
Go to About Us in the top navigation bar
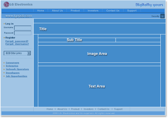pos(57,11)
